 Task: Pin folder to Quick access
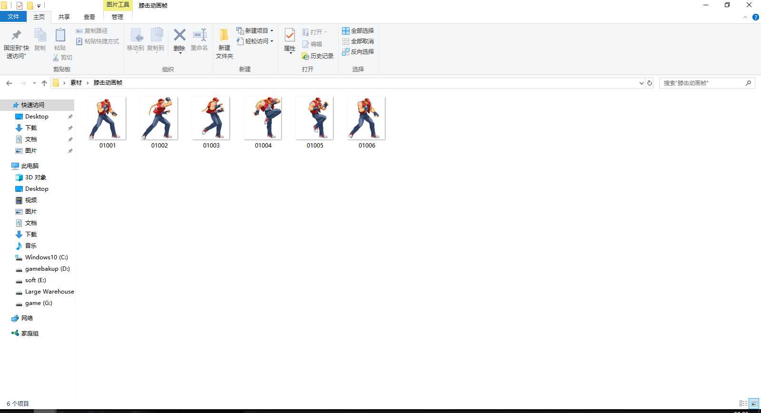point(16,43)
